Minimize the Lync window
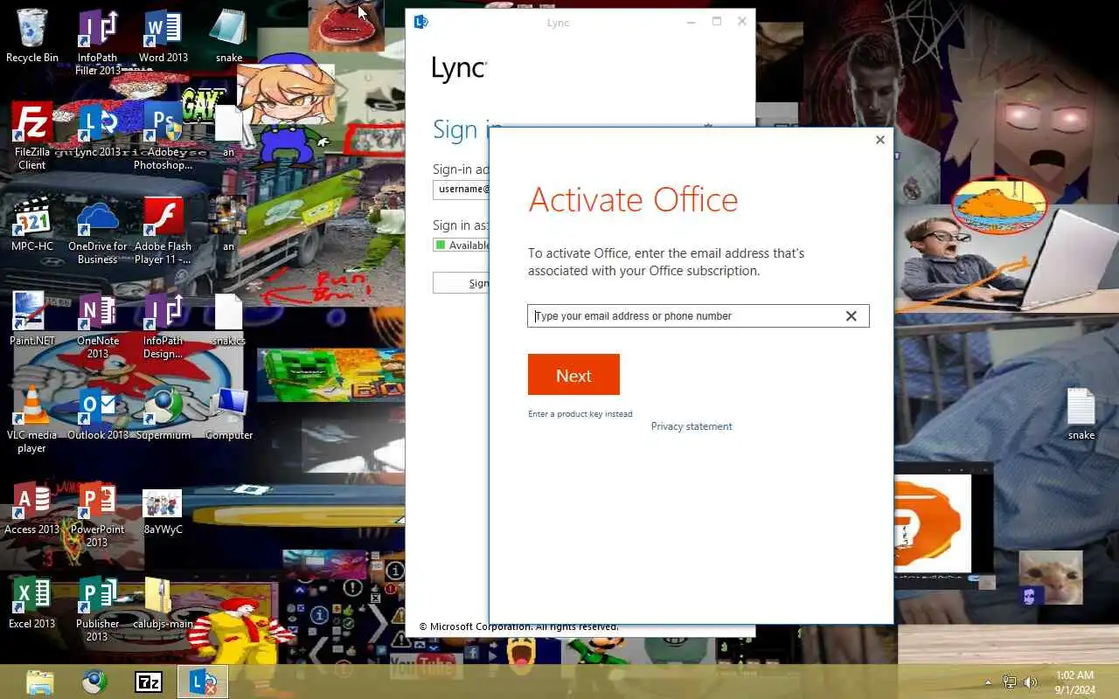 click(x=691, y=22)
